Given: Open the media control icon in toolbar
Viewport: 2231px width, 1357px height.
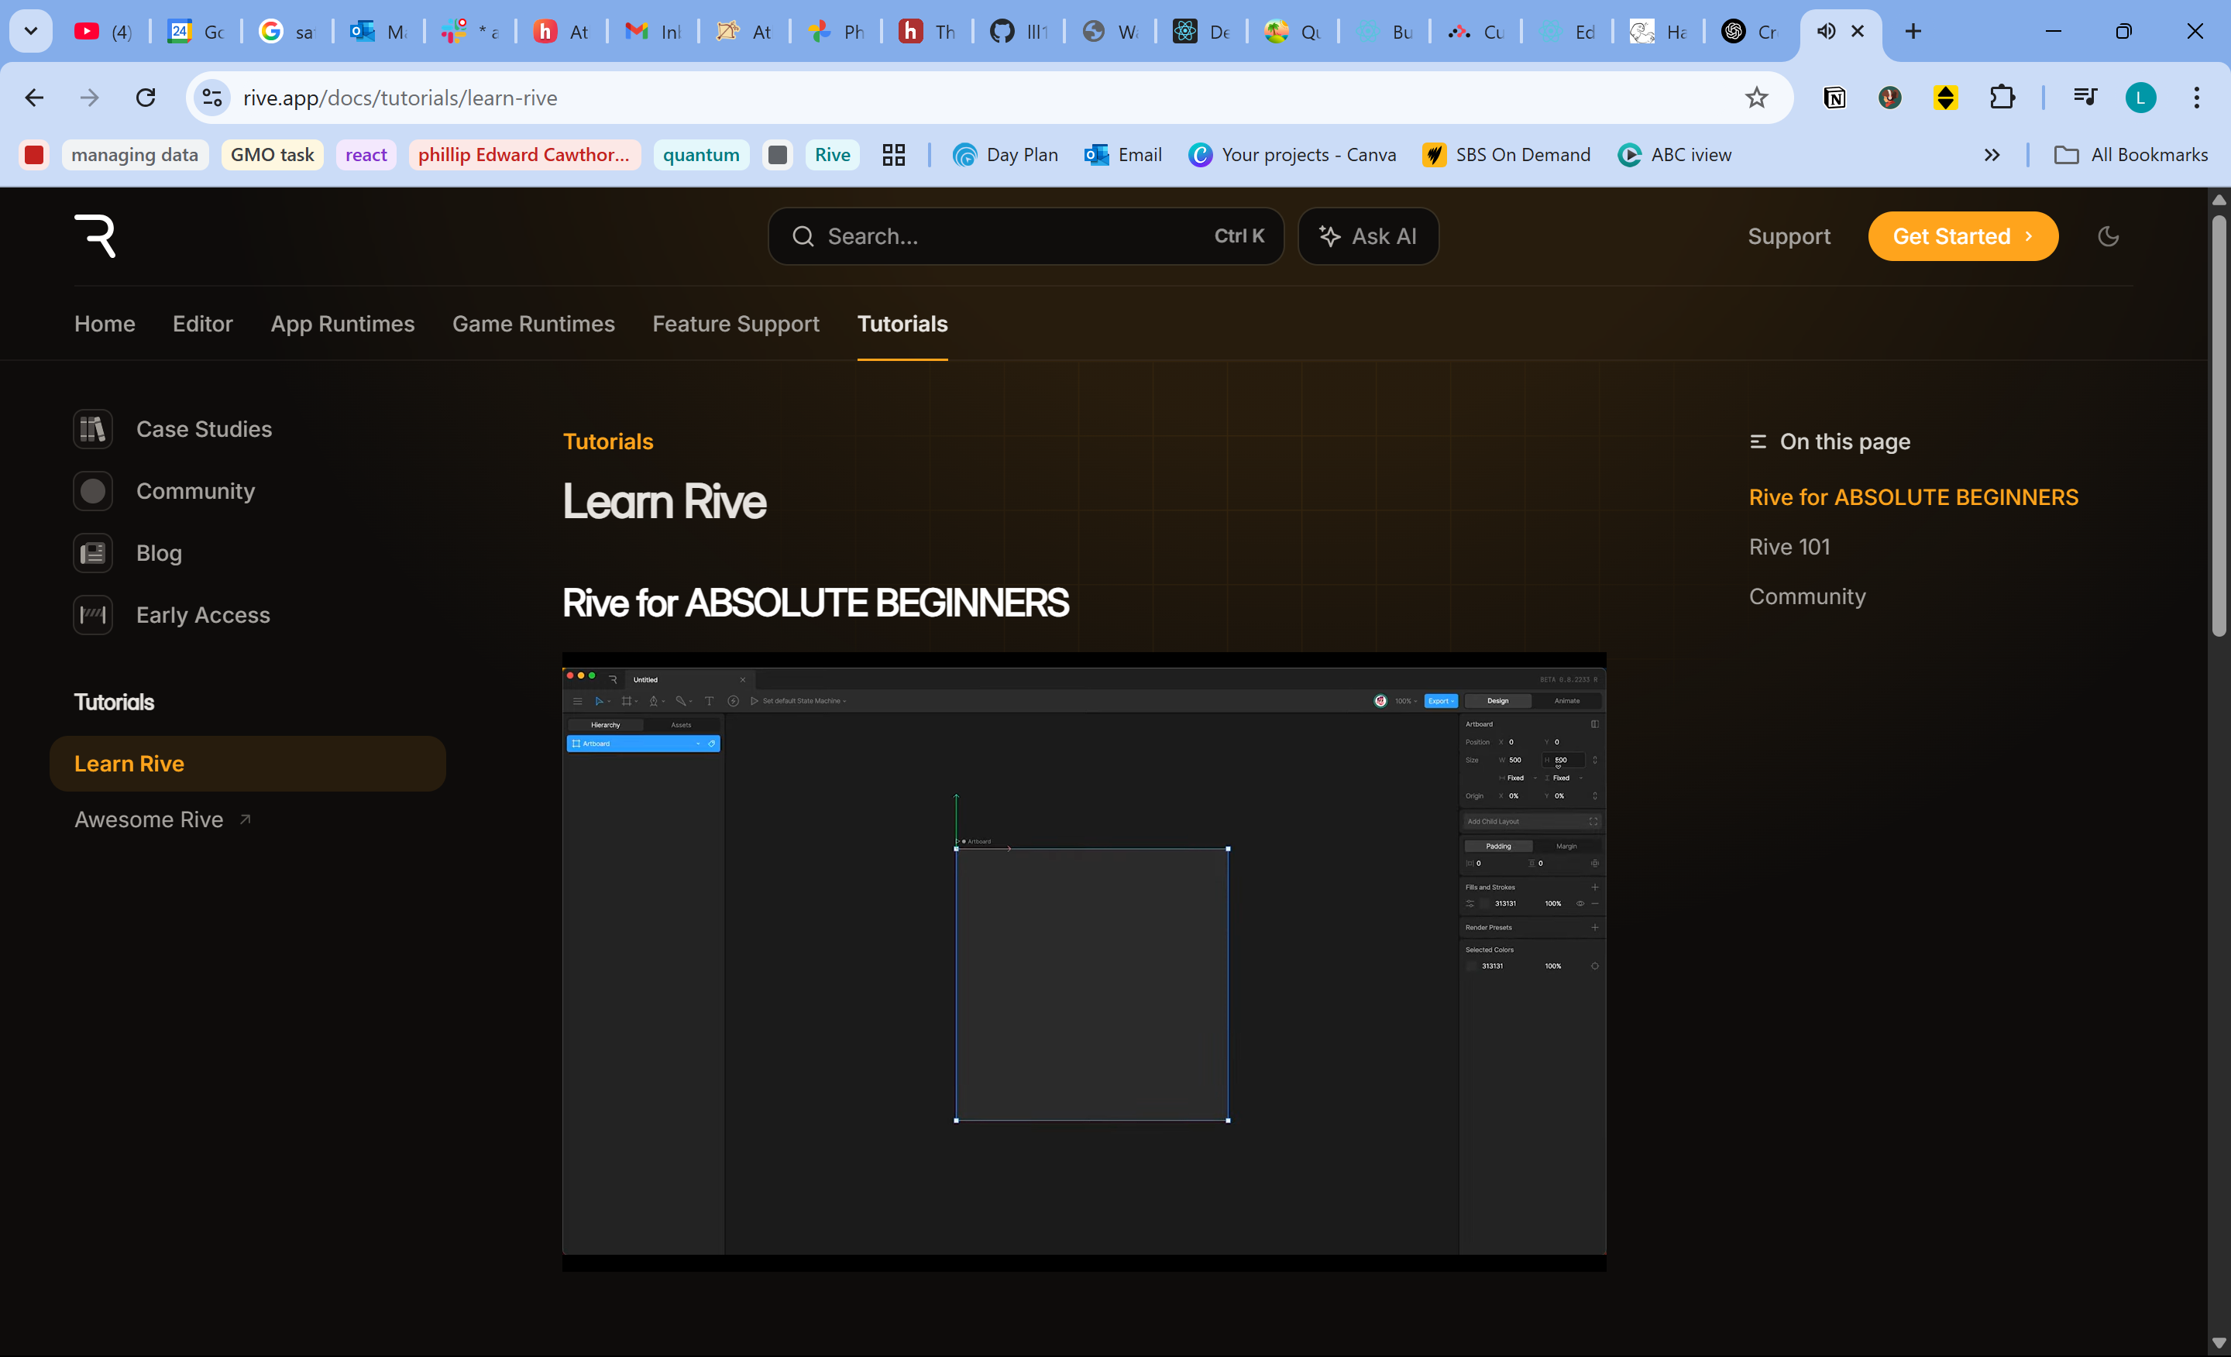Looking at the screenshot, I should tap(2085, 98).
